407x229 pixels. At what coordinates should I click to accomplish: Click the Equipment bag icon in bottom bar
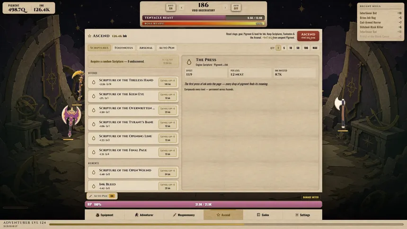click(x=97, y=215)
